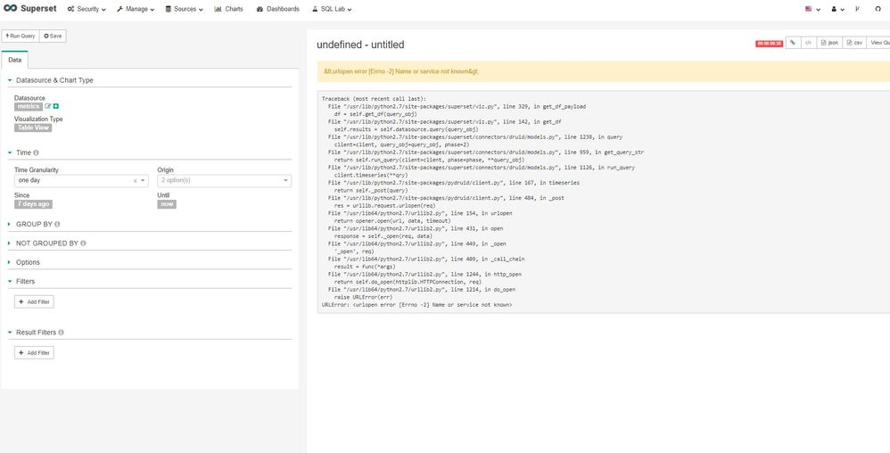Click the edit datasource pencil icon
Image resolution: width=890 pixels, height=453 pixels.
[x=48, y=106]
